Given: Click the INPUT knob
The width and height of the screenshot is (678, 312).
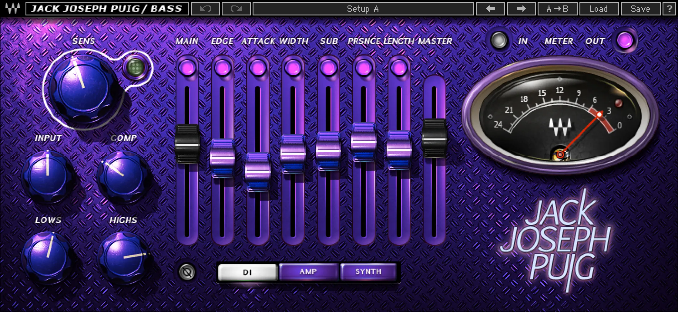Looking at the screenshot, I should [48, 177].
